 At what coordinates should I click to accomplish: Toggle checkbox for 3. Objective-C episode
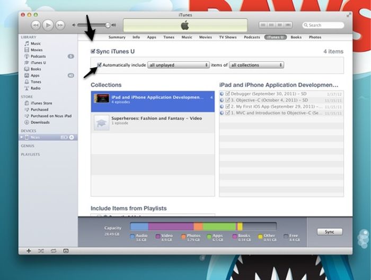pos(227,100)
